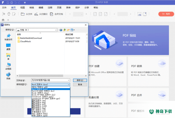Image resolution: width=175 pixels, height=118 pixels.
Task: Switch to the 注释 tab
Action: (50, 8)
